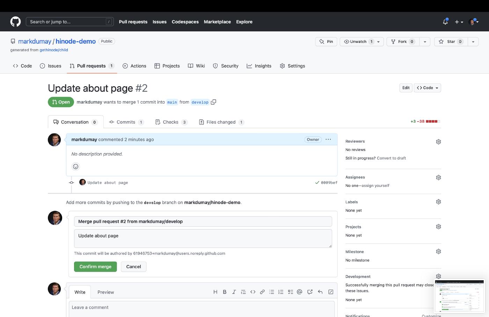Open Explore in the top navigation
Viewport: 489px width, 317px height.
pos(244,22)
